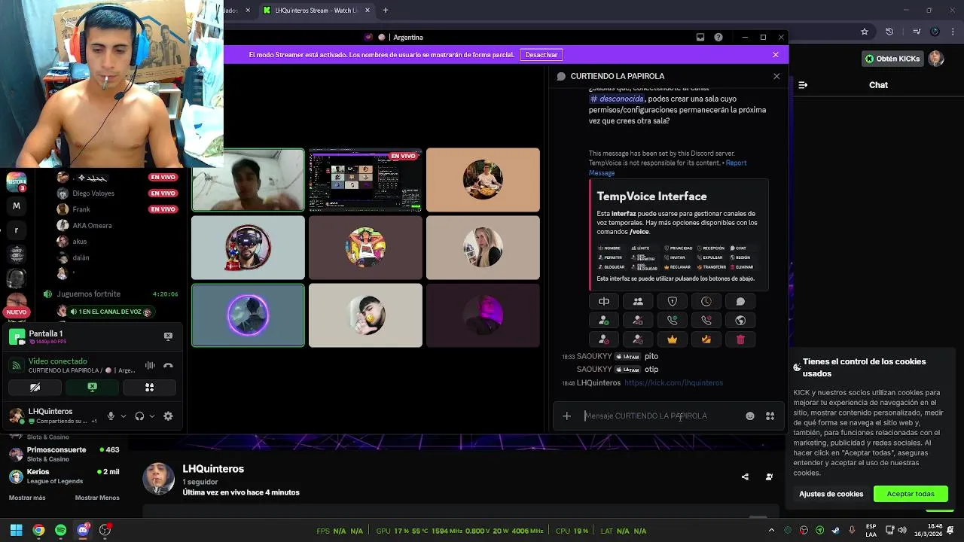Open Discord help question mark icon

click(x=718, y=37)
